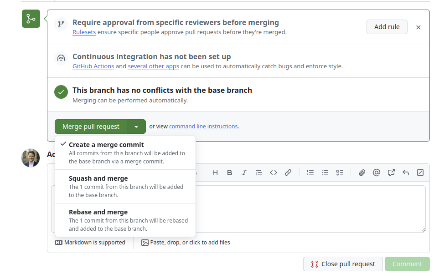Screen dimensions: 439x274
Task: Apply italic formatting in comment toolbar
Action: tap(244, 173)
